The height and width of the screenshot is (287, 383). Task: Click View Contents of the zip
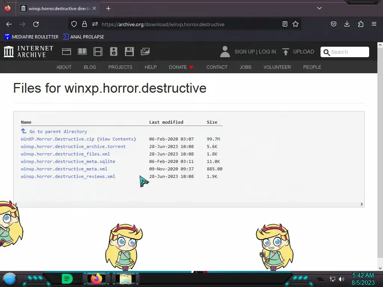pyautogui.click(x=117, y=139)
